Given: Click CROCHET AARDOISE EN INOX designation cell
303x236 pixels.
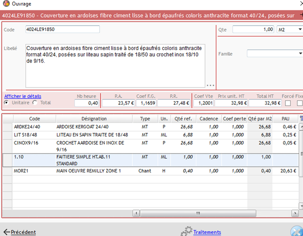Looking at the screenshot, I should [94, 146].
